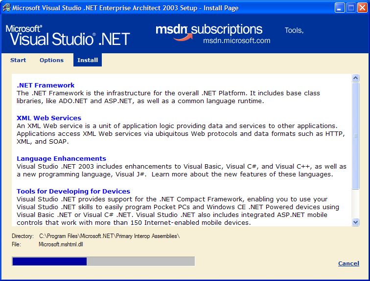Click the msdn.microsoft.com text
370x281 pixels.
[237, 41]
